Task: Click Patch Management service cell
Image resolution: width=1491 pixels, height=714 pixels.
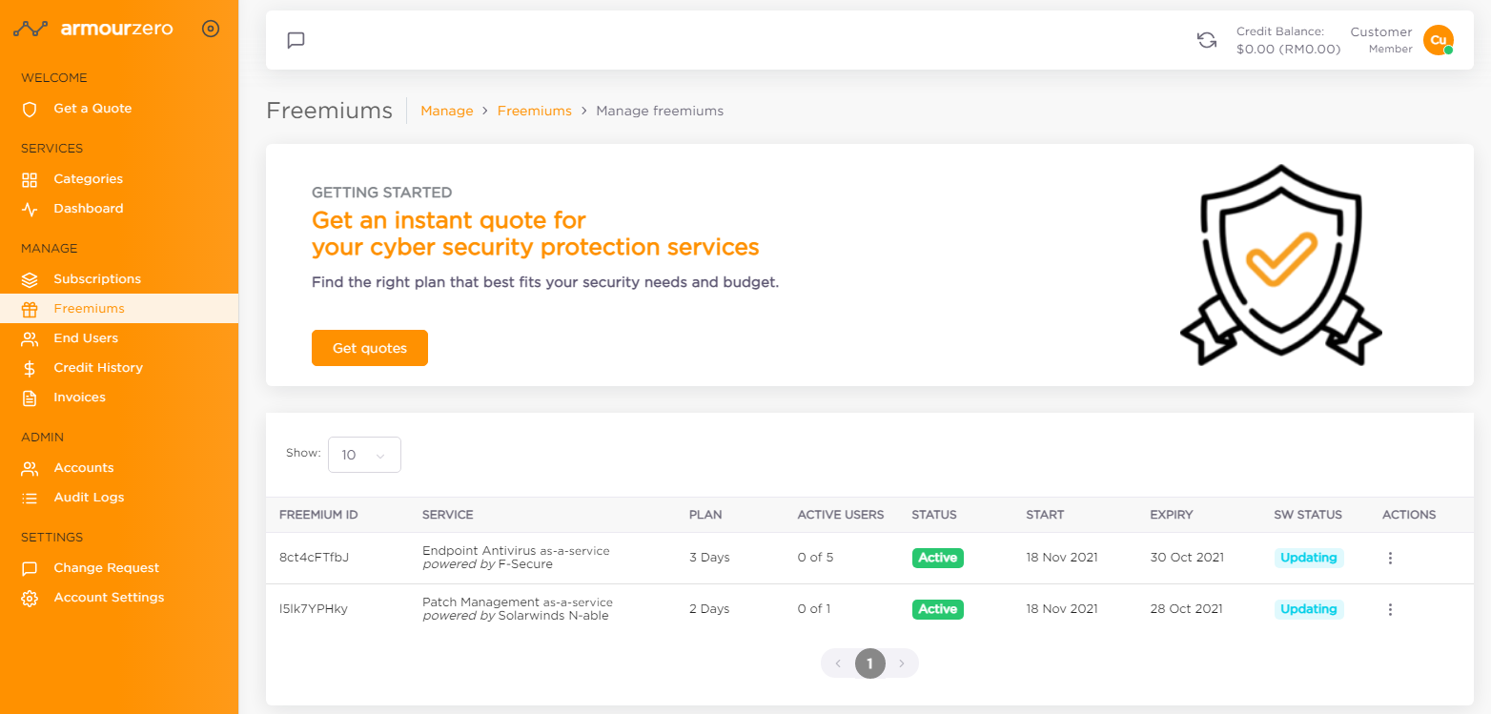Action: click(x=518, y=609)
